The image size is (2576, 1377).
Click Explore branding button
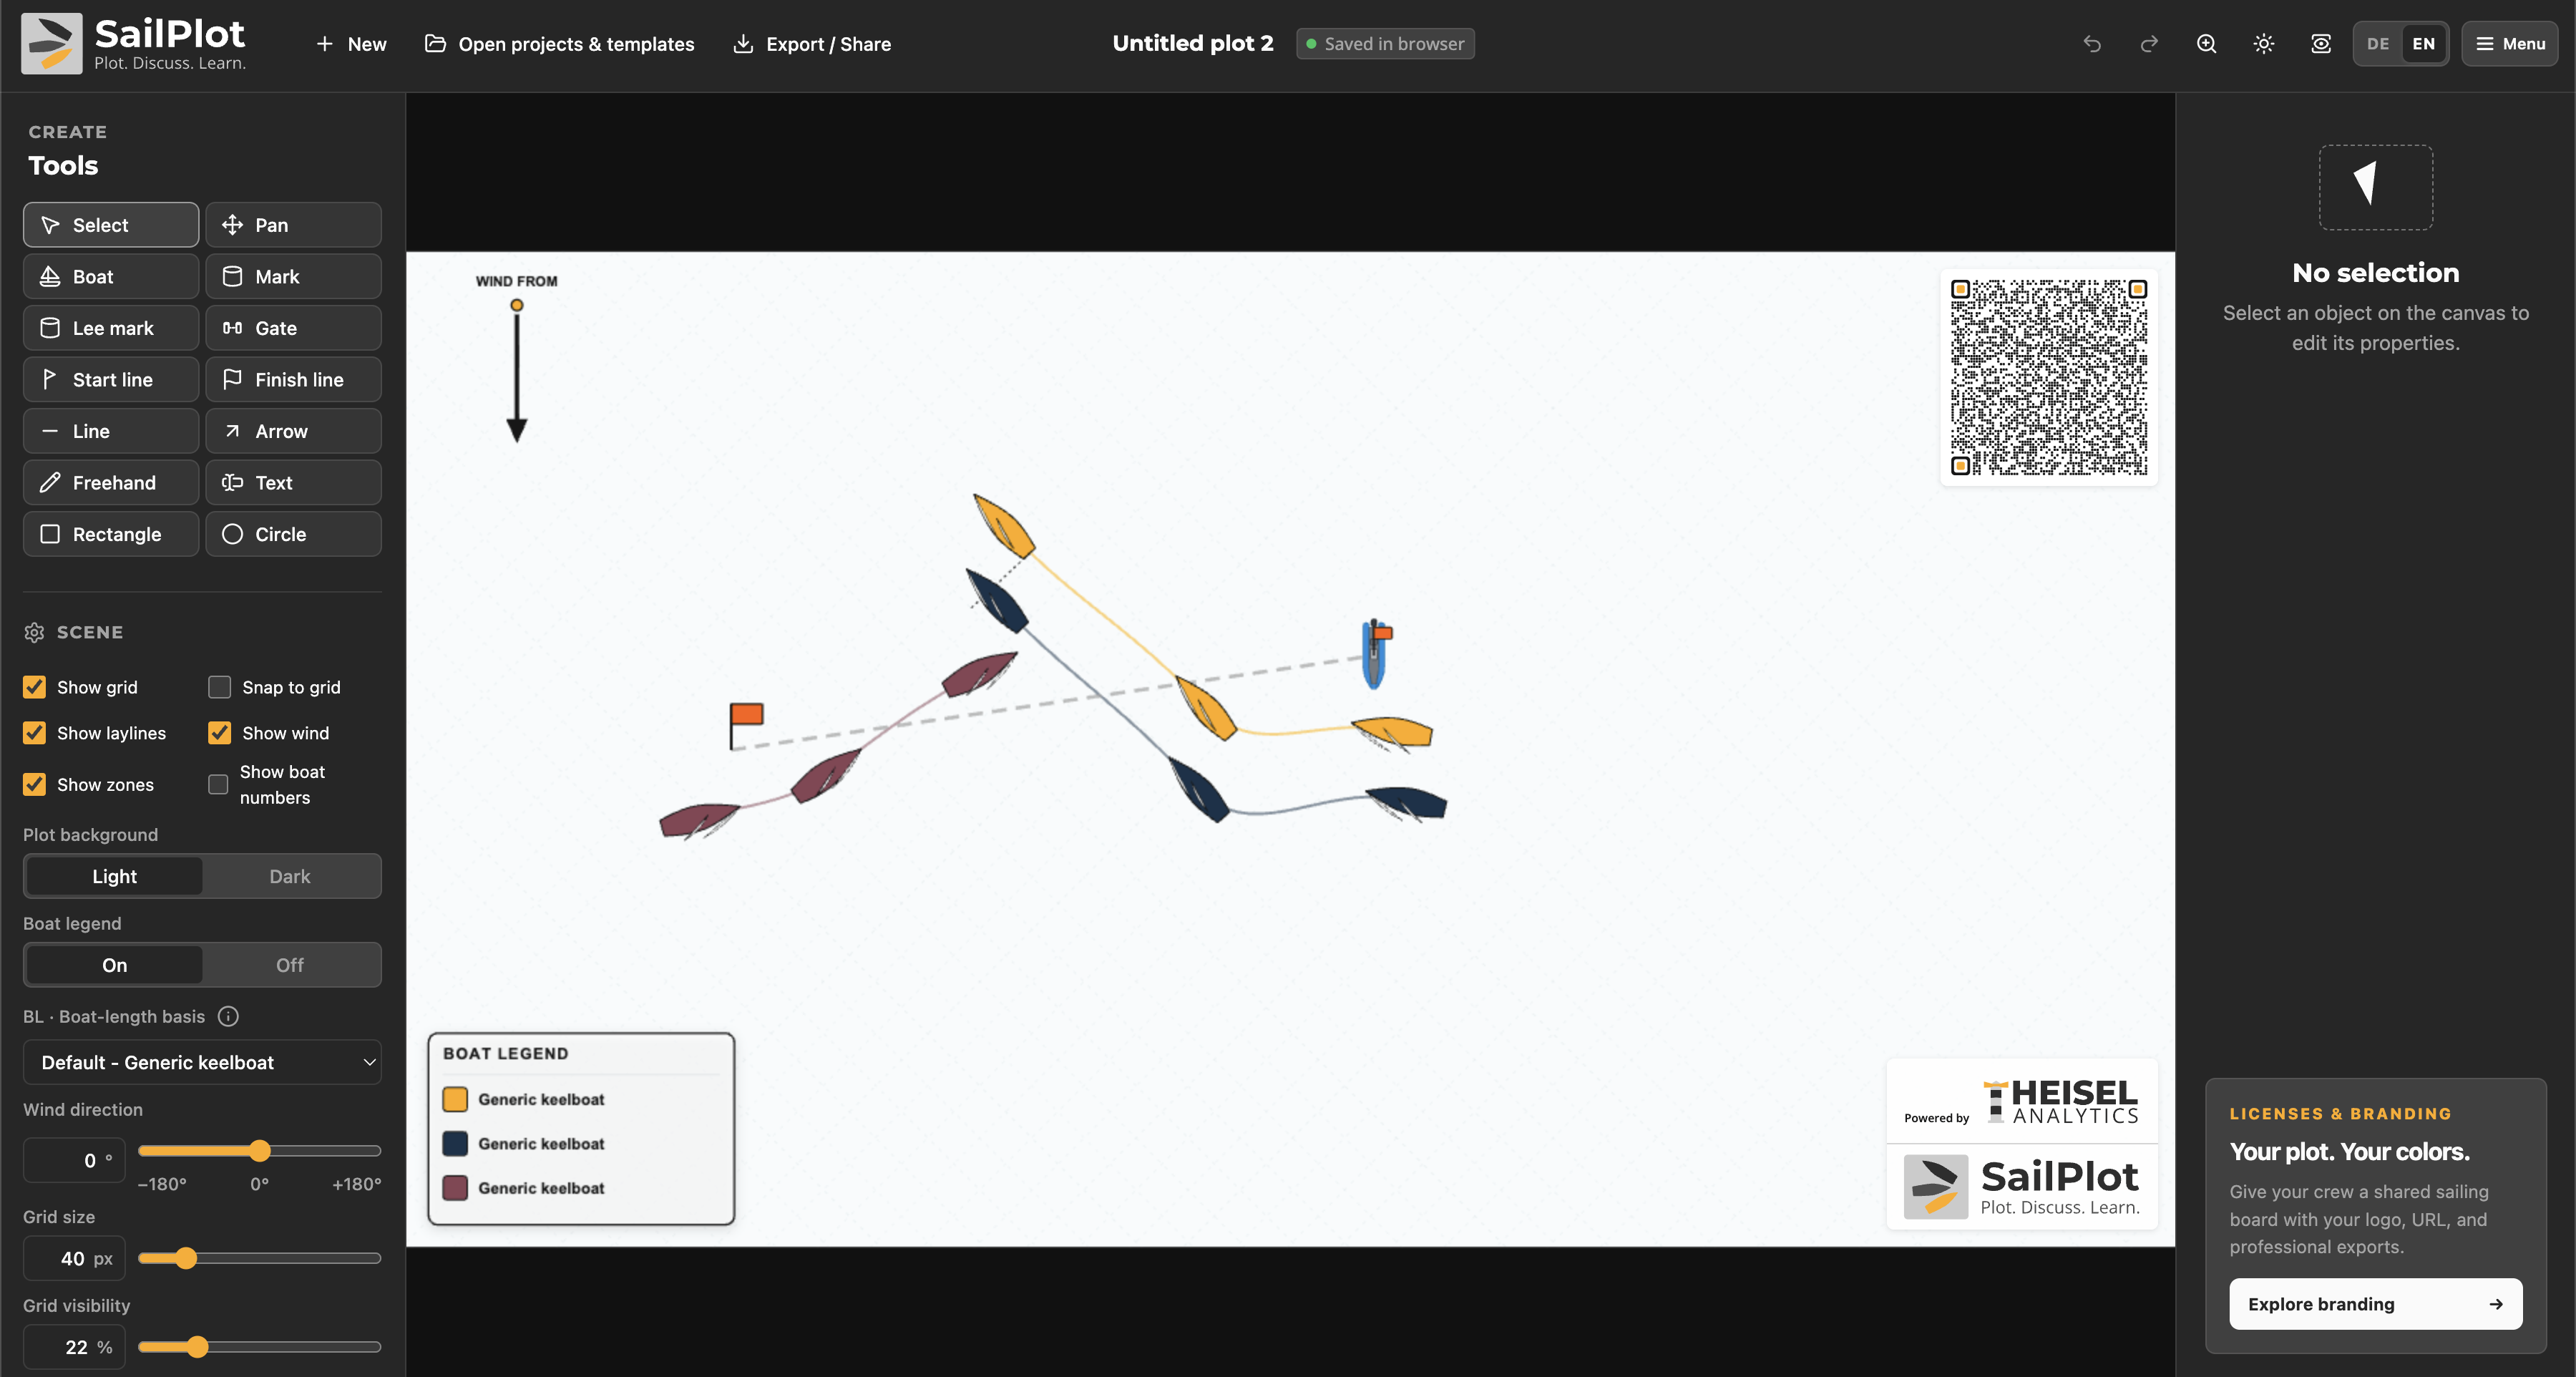point(2375,1304)
